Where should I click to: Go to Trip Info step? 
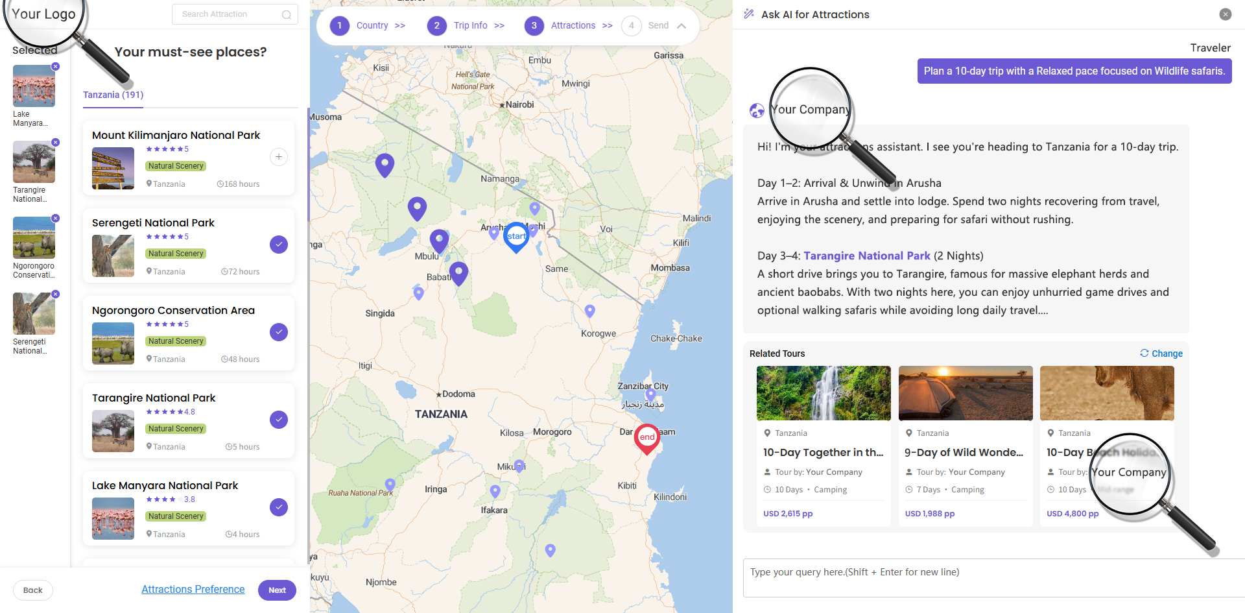click(470, 25)
